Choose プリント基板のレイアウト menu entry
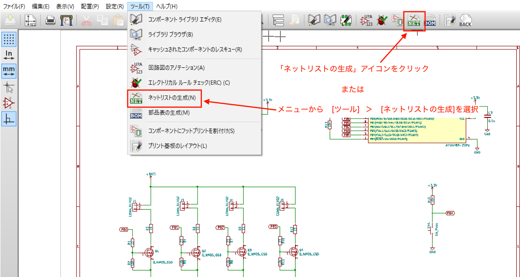 177,146
